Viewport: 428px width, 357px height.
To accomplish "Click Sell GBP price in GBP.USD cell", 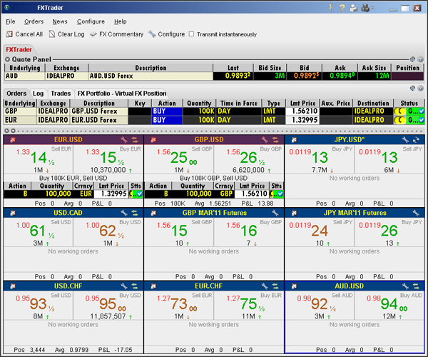I will [x=179, y=159].
